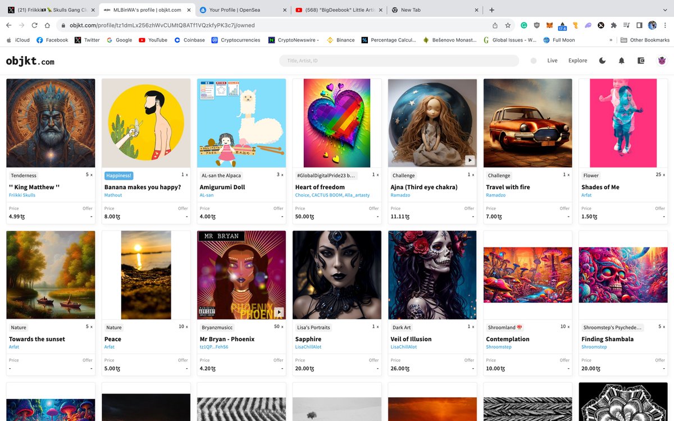Open the MetaMask fox extension
Screen dimensions: 674x421
(x=549, y=25)
